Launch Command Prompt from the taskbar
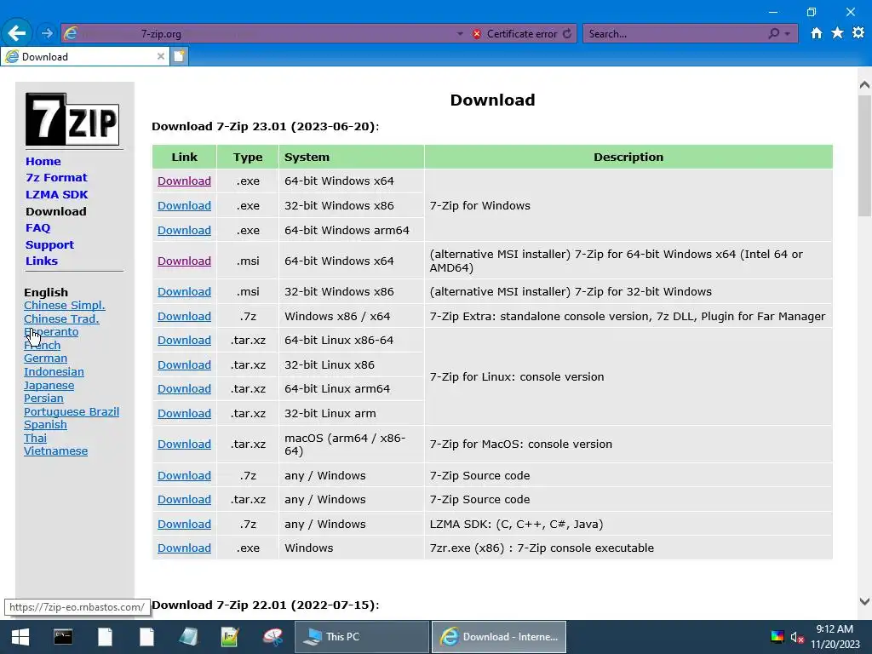The width and height of the screenshot is (872, 654). pyautogui.click(x=63, y=637)
